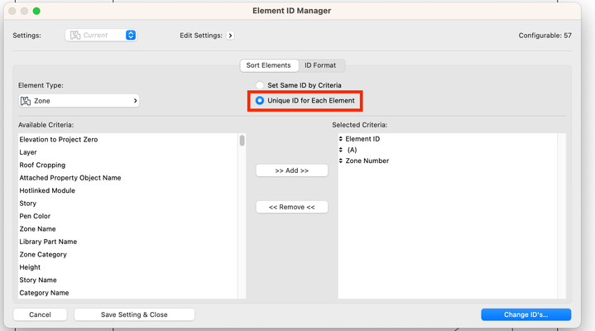Click the sort handle beside Element ID
Screen dimensions: 595x331
tap(341, 139)
